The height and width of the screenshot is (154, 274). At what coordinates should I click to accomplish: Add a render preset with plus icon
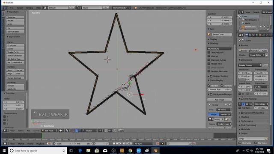tap(263, 65)
